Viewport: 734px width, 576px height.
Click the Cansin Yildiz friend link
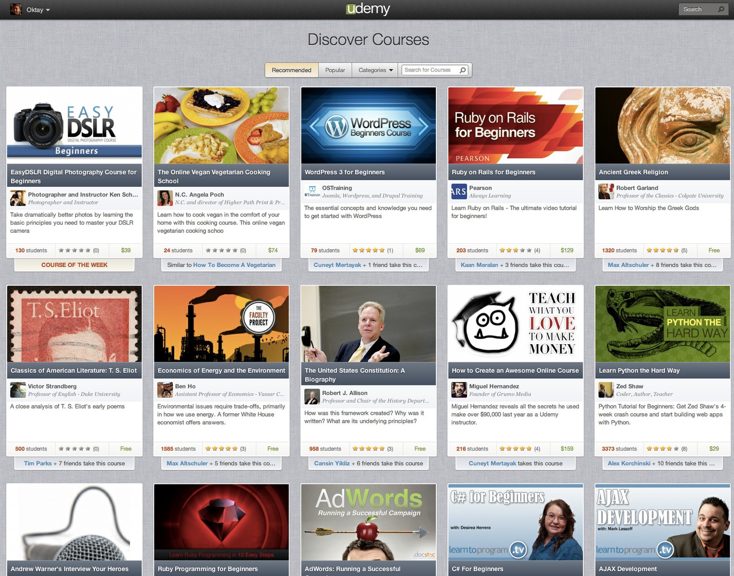pos(332,464)
